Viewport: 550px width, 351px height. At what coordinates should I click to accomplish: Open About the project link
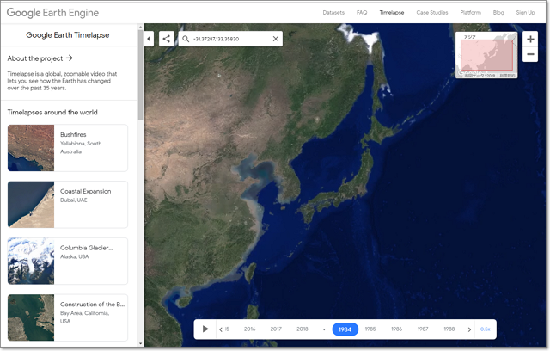tap(40, 58)
